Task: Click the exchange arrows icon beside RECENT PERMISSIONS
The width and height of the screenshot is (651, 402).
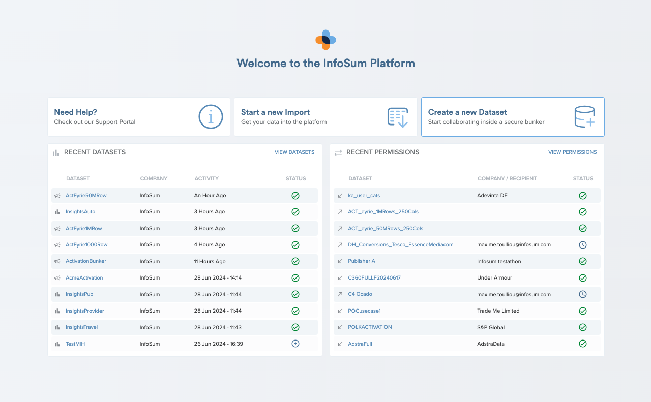Action: point(338,152)
